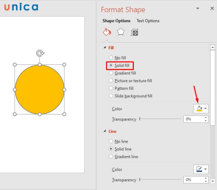The height and width of the screenshot is (190, 217).
Task: Click the top-left sizing handle of circle
Action: pos(15,65)
